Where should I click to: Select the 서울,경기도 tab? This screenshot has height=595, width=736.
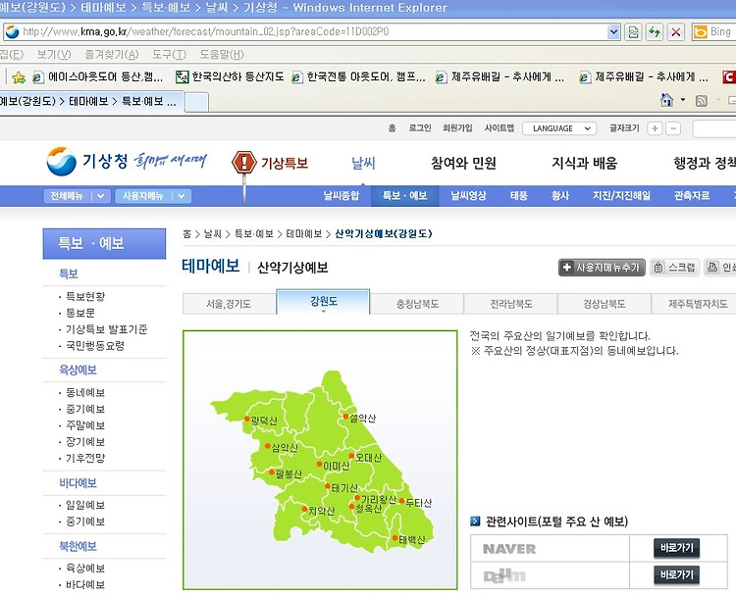click(229, 304)
